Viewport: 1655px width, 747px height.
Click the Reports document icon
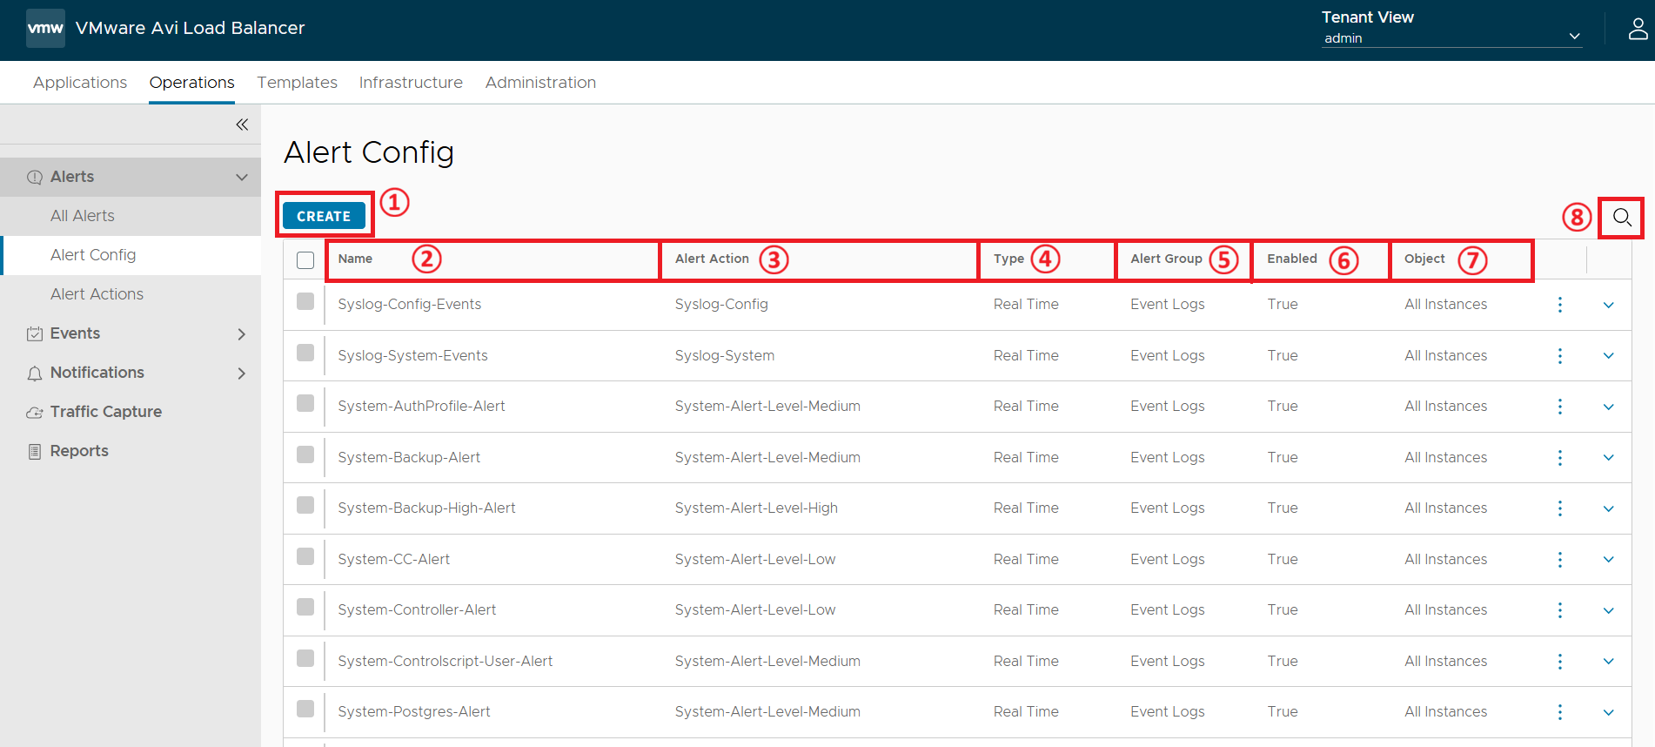click(35, 451)
